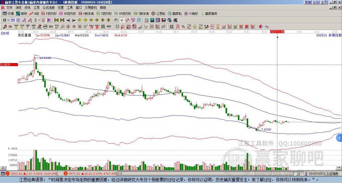The width and height of the screenshot is (342, 183).
Task: Click the zigzag wave line tool
Action: point(146,27)
